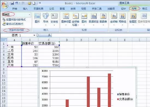Screen dimensions: 150x107
Task: Click cell with value 3000 in column C
Action: 49,51
